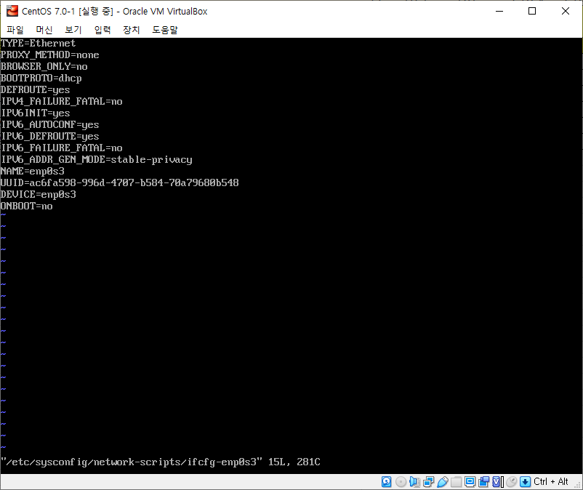Open the 파일 menu
Viewport: 583px width, 490px height.
click(x=15, y=30)
